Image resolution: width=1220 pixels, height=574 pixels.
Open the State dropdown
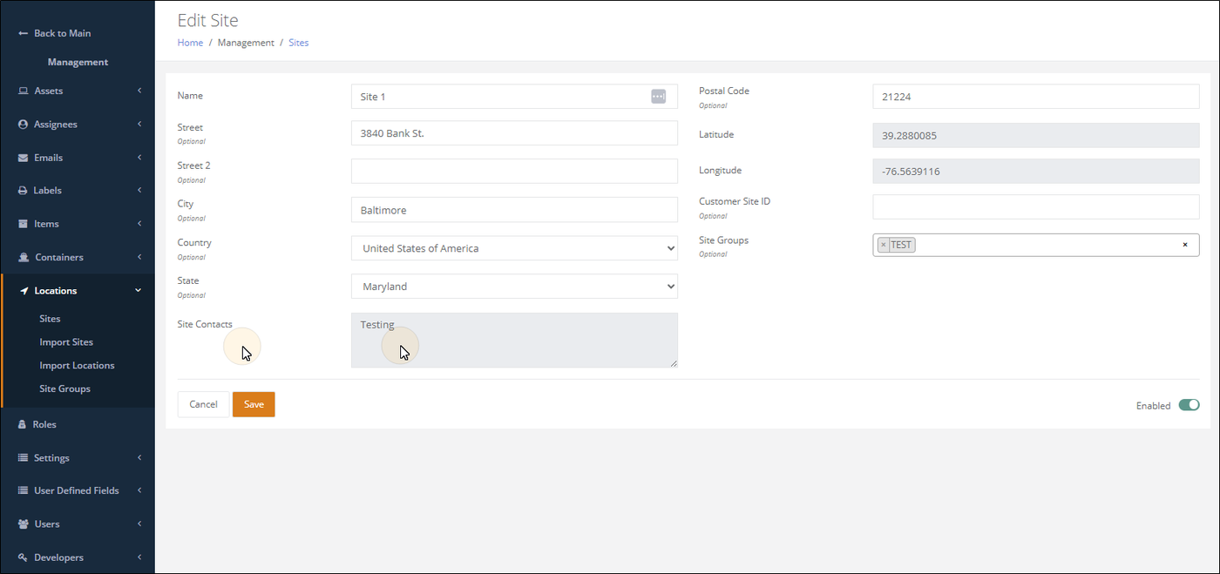[514, 287]
